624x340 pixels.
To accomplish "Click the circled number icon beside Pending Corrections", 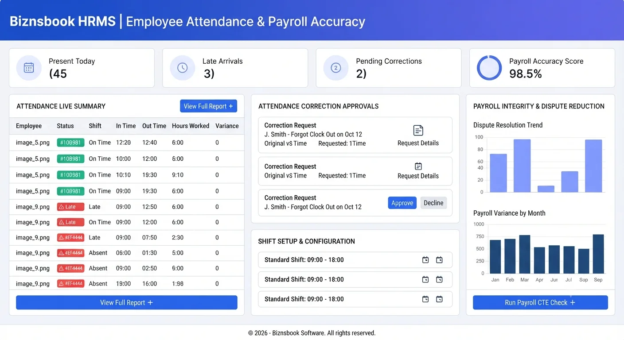I will pos(335,68).
